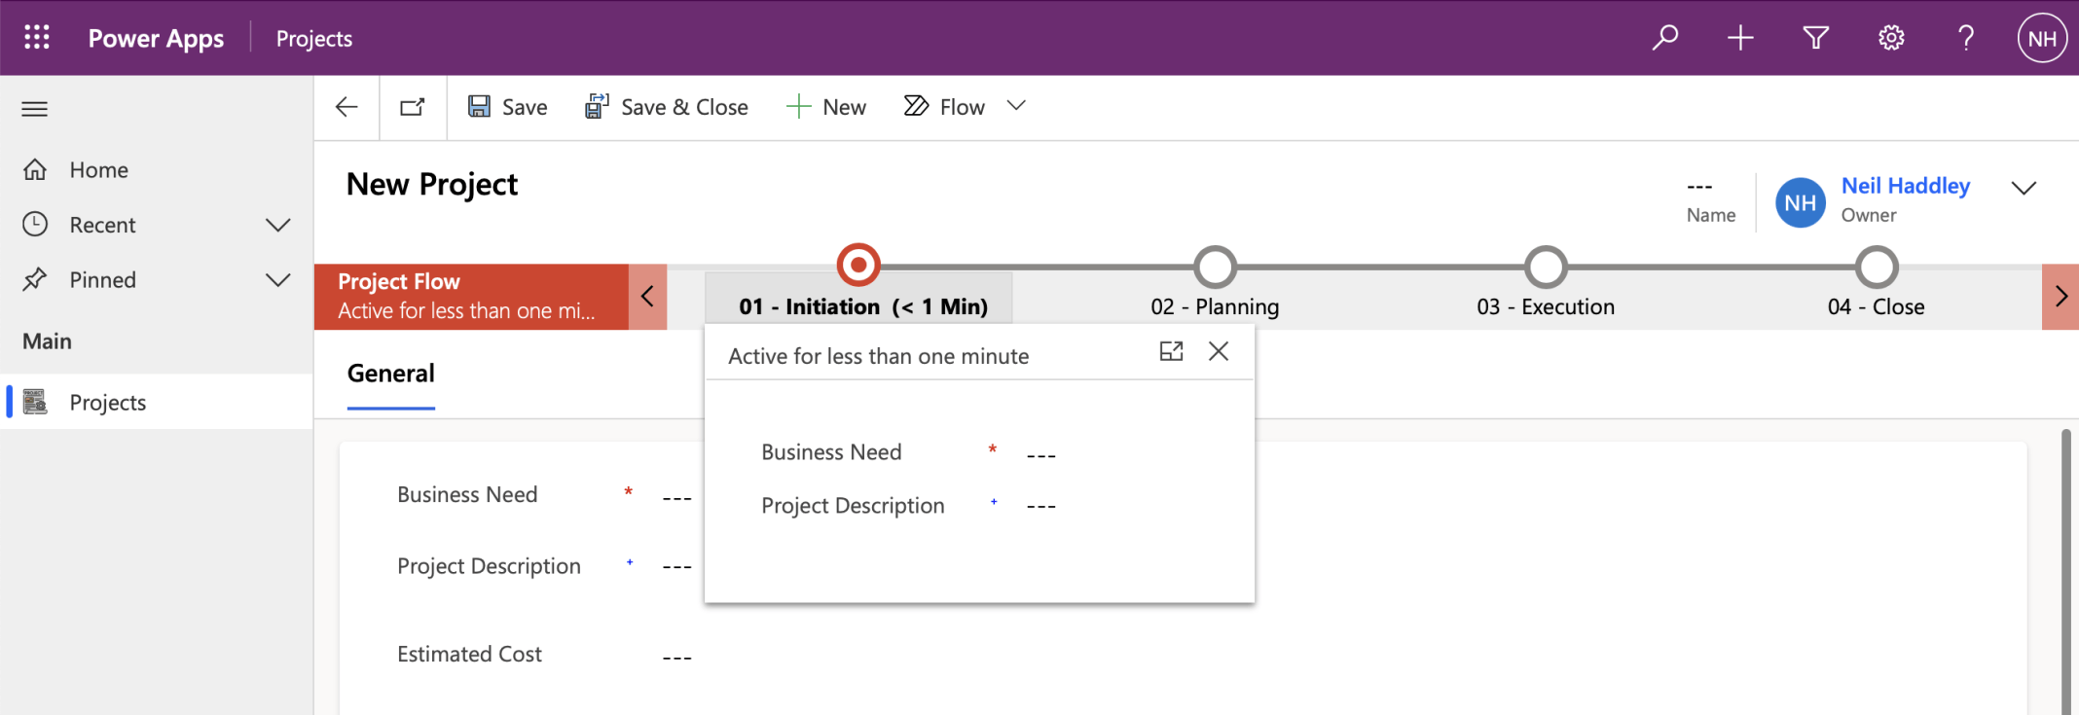
Task: Expand the Pinned section chevron
Action: coord(277,280)
